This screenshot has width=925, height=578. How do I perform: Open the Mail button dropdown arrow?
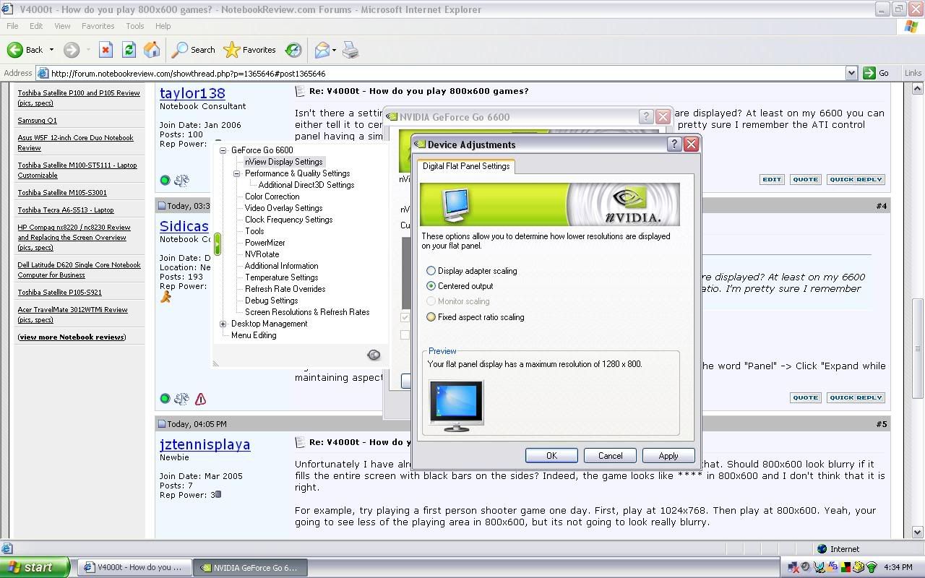(334, 50)
